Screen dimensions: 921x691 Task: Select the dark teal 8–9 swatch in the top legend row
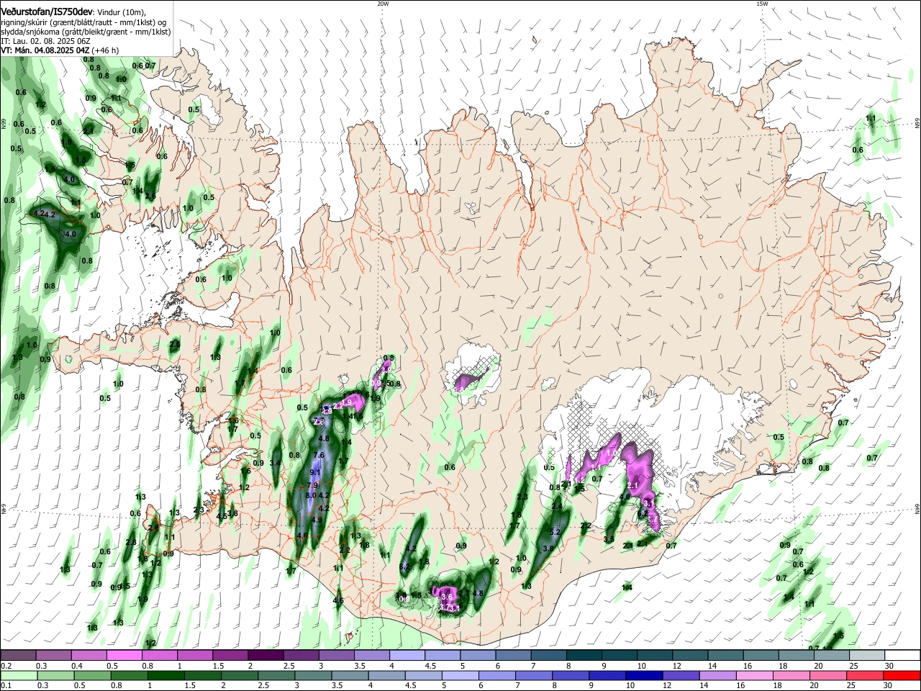coord(584,656)
